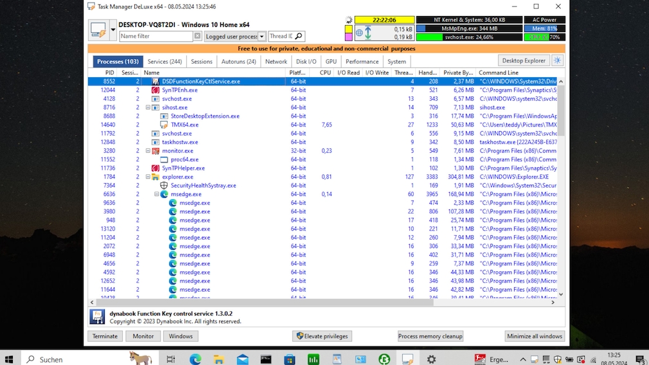Open the Mail app from the taskbar
This screenshot has height=365, width=649.
click(x=242, y=359)
